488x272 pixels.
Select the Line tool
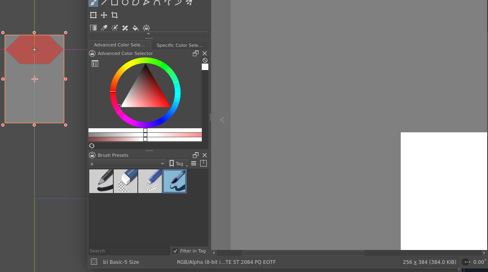(x=104, y=2)
